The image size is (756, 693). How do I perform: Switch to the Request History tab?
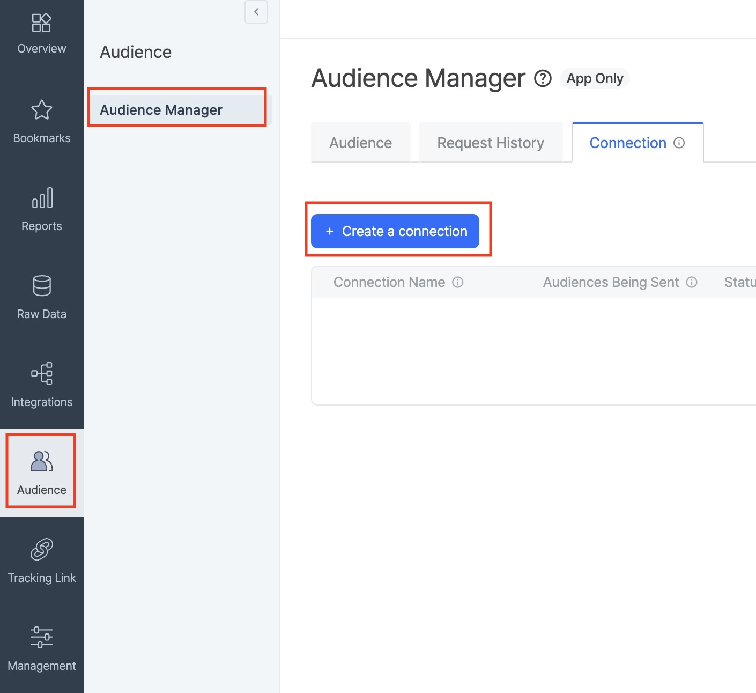coord(490,143)
